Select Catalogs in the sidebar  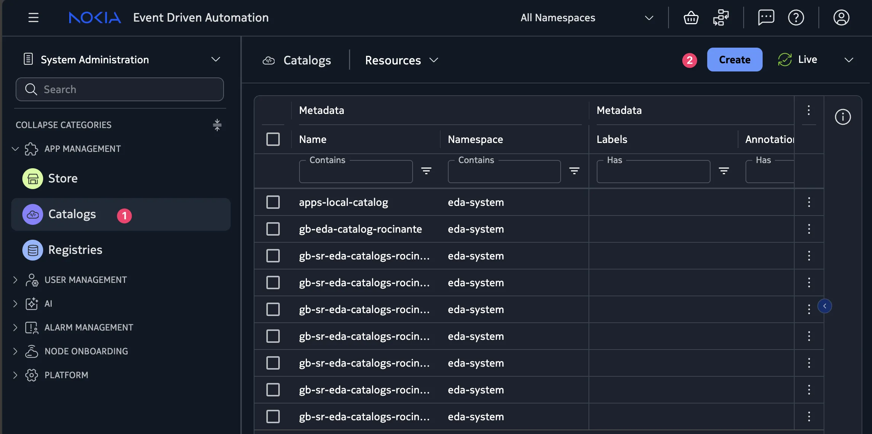(121, 214)
